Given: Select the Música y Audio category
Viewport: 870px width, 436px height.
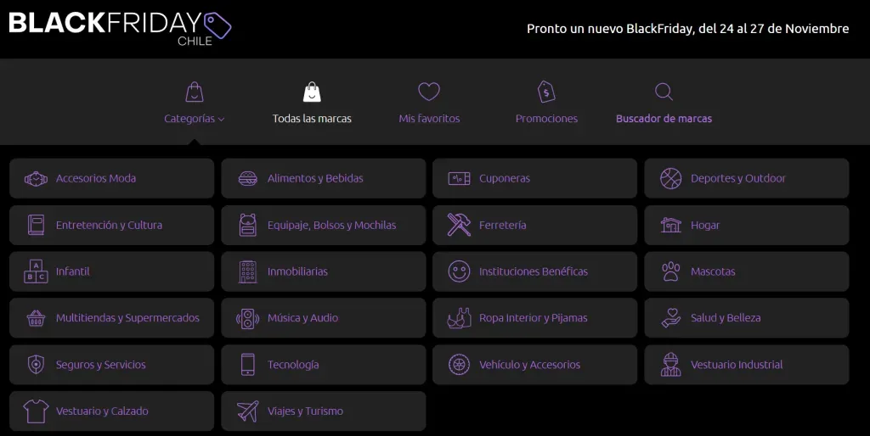Looking at the screenshot, I should click(324, 318).
